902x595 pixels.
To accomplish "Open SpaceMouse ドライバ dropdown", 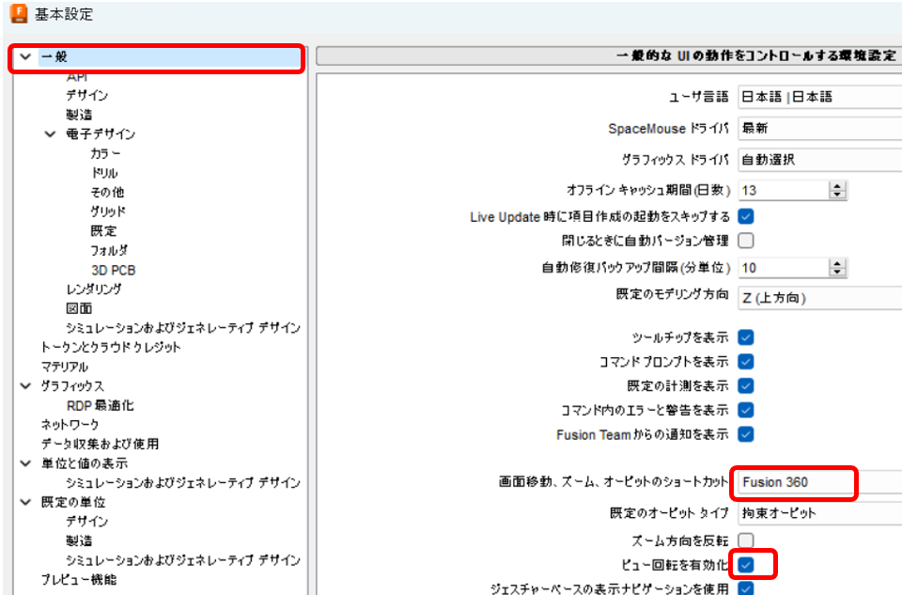I will click(x=819, y=129).
